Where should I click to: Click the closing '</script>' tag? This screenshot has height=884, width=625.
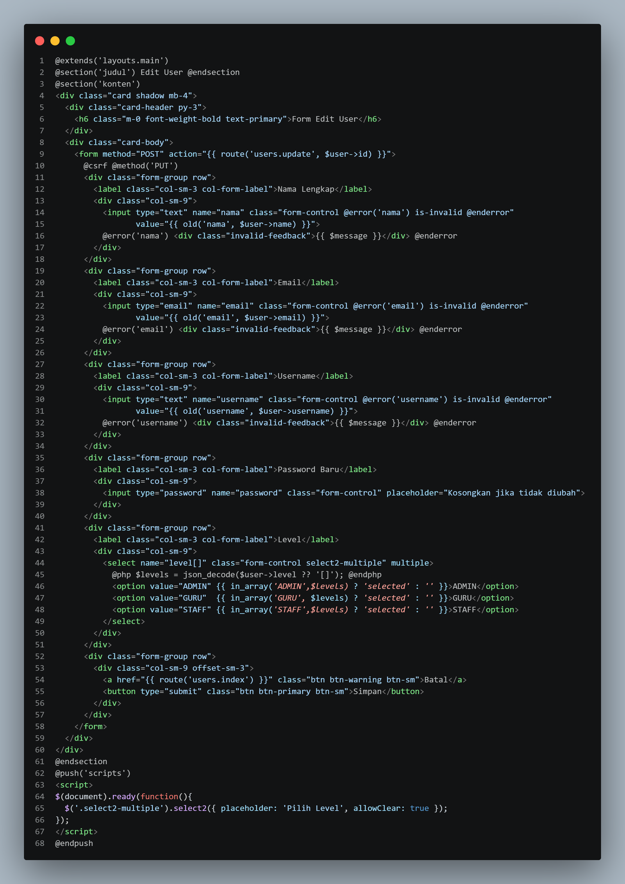77,832
